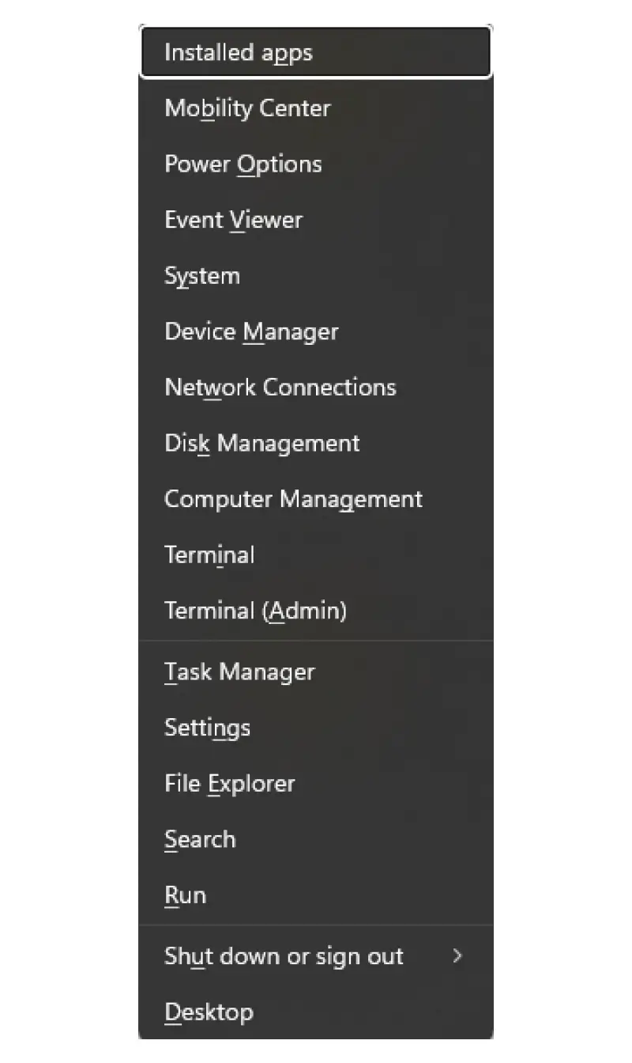Launch Computer Management

tap(293, 499)
